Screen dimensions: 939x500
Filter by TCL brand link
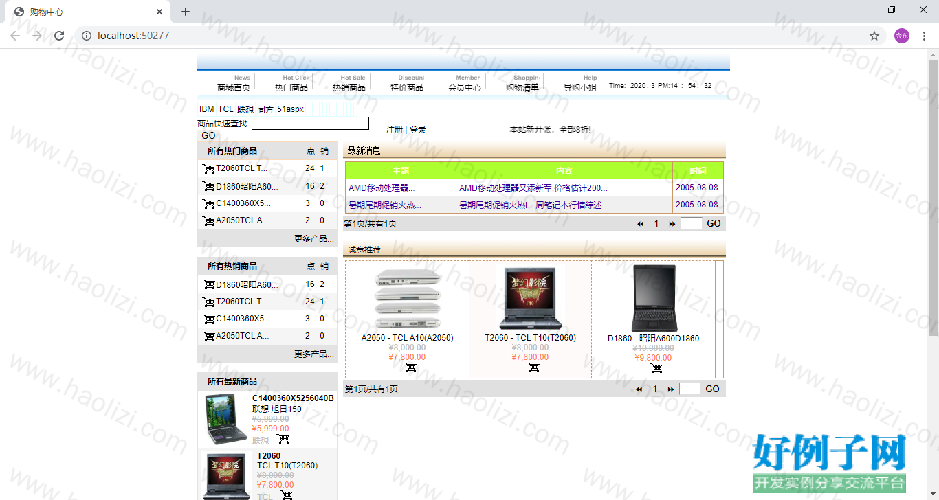(x=225, y=109)
